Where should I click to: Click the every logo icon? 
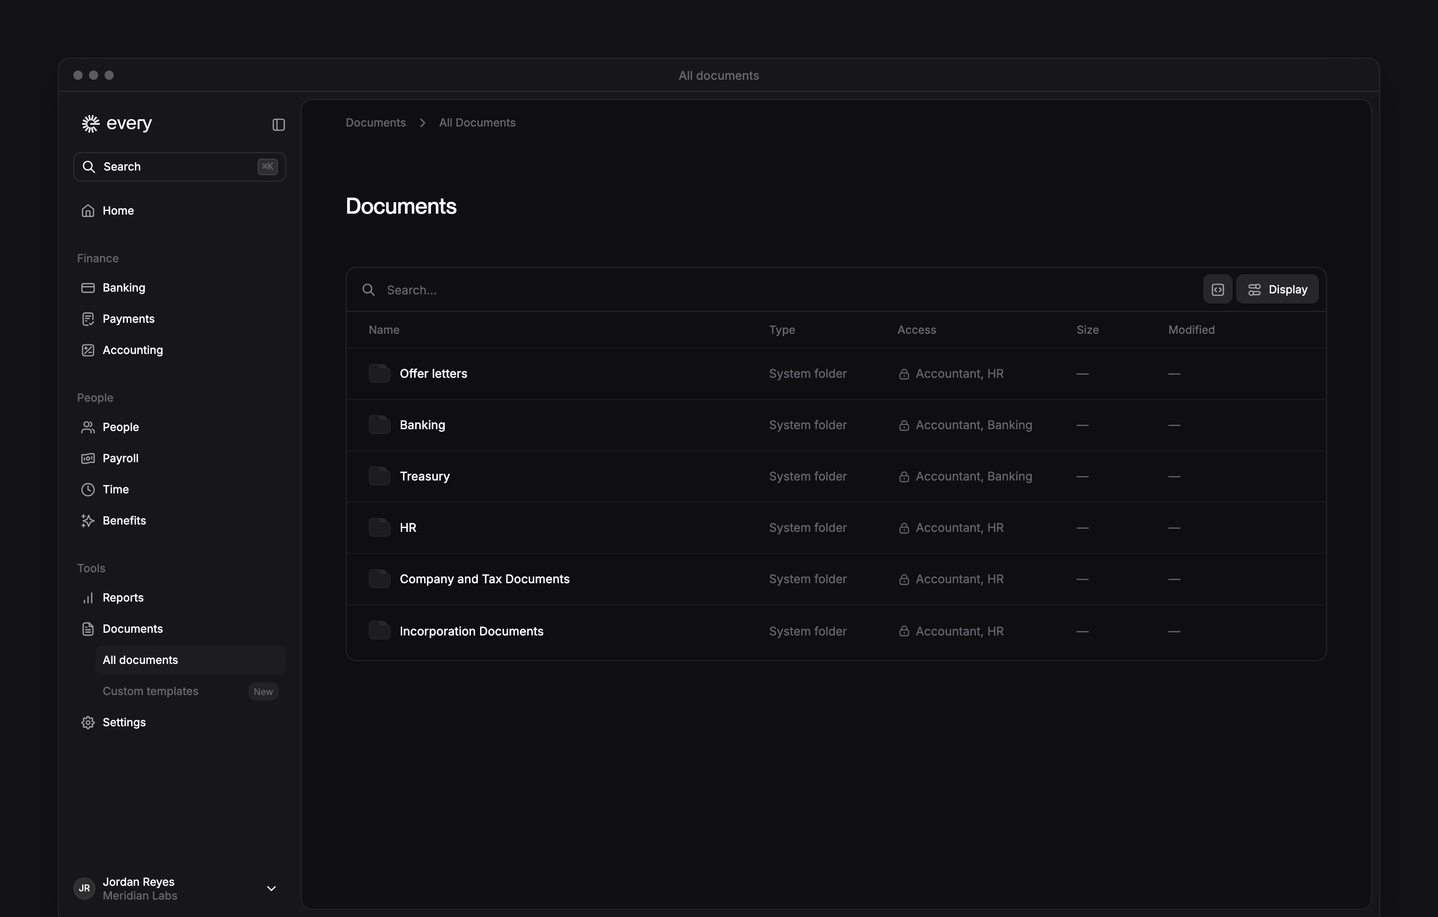click(91, 124)
